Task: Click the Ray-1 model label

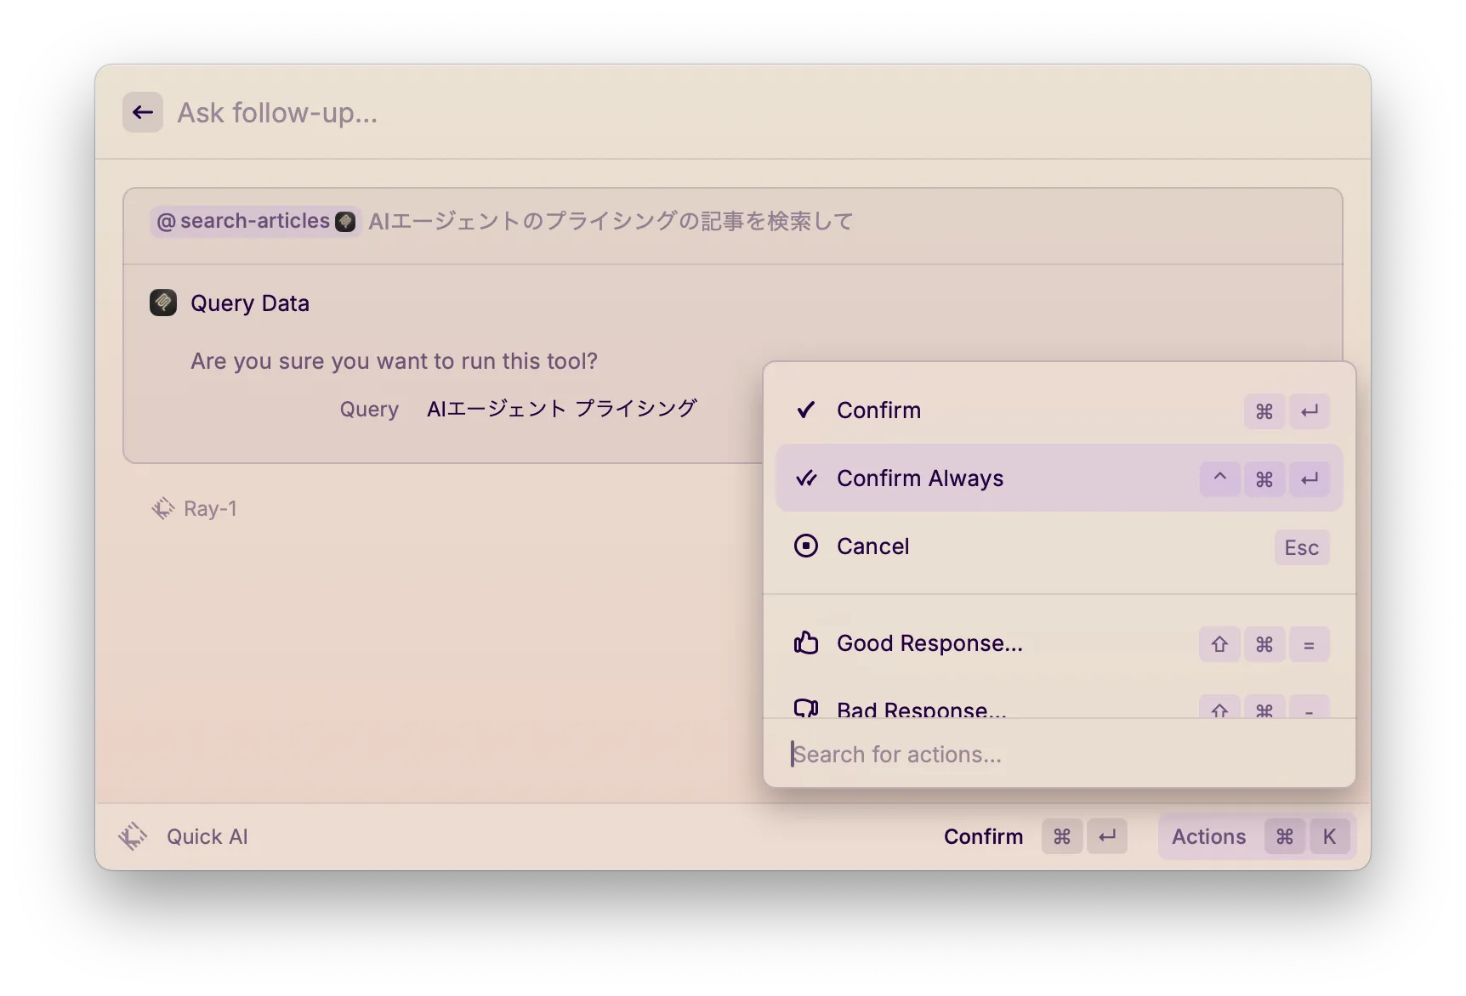Action: [x=210, y=508]
